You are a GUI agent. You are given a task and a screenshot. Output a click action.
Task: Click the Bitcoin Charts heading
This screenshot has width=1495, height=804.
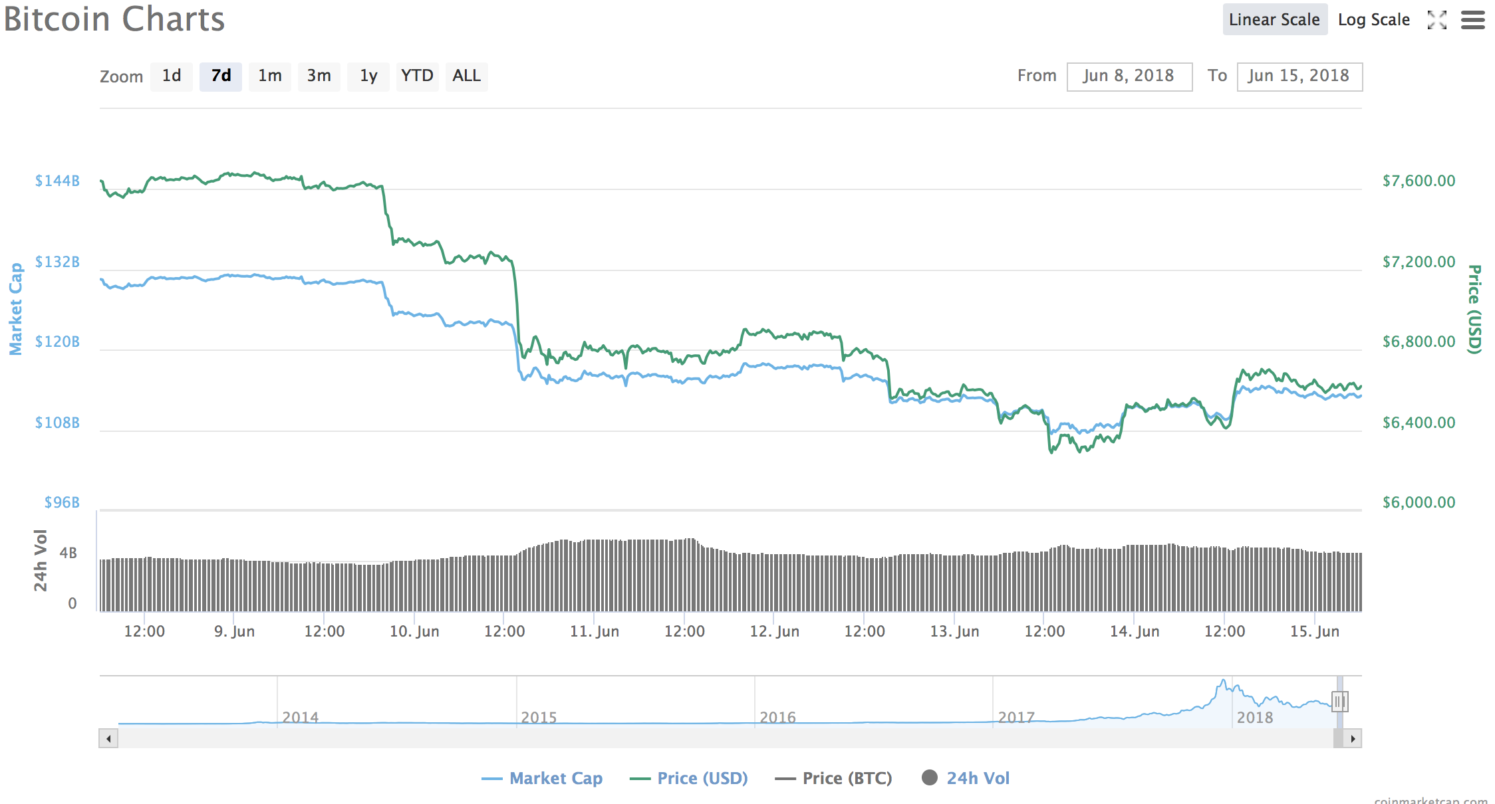pyautogui.click(x=114, y=19)
